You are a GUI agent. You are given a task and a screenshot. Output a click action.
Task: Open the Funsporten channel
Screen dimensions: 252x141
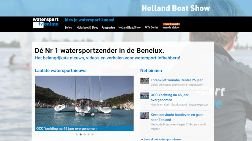tap(108, 27)
